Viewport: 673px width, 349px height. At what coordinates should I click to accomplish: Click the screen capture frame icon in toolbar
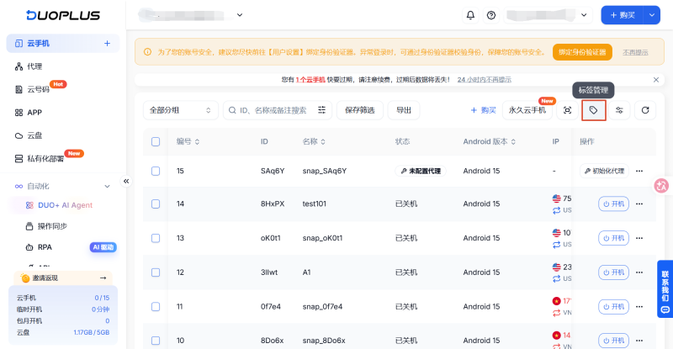click(x=567, y=110)
